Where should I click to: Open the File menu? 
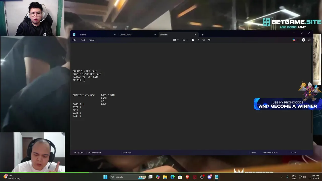(74, 40)
